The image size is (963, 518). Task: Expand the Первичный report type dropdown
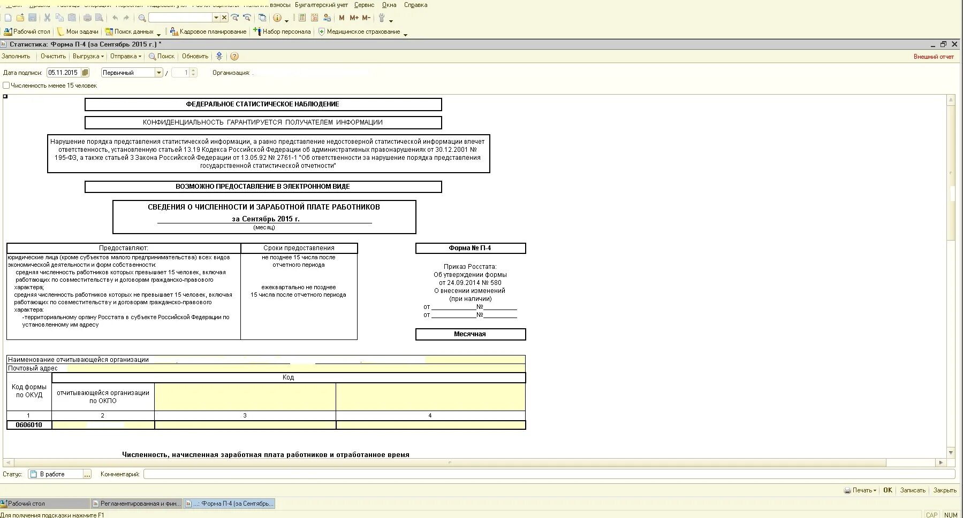(x=158, y=73)
